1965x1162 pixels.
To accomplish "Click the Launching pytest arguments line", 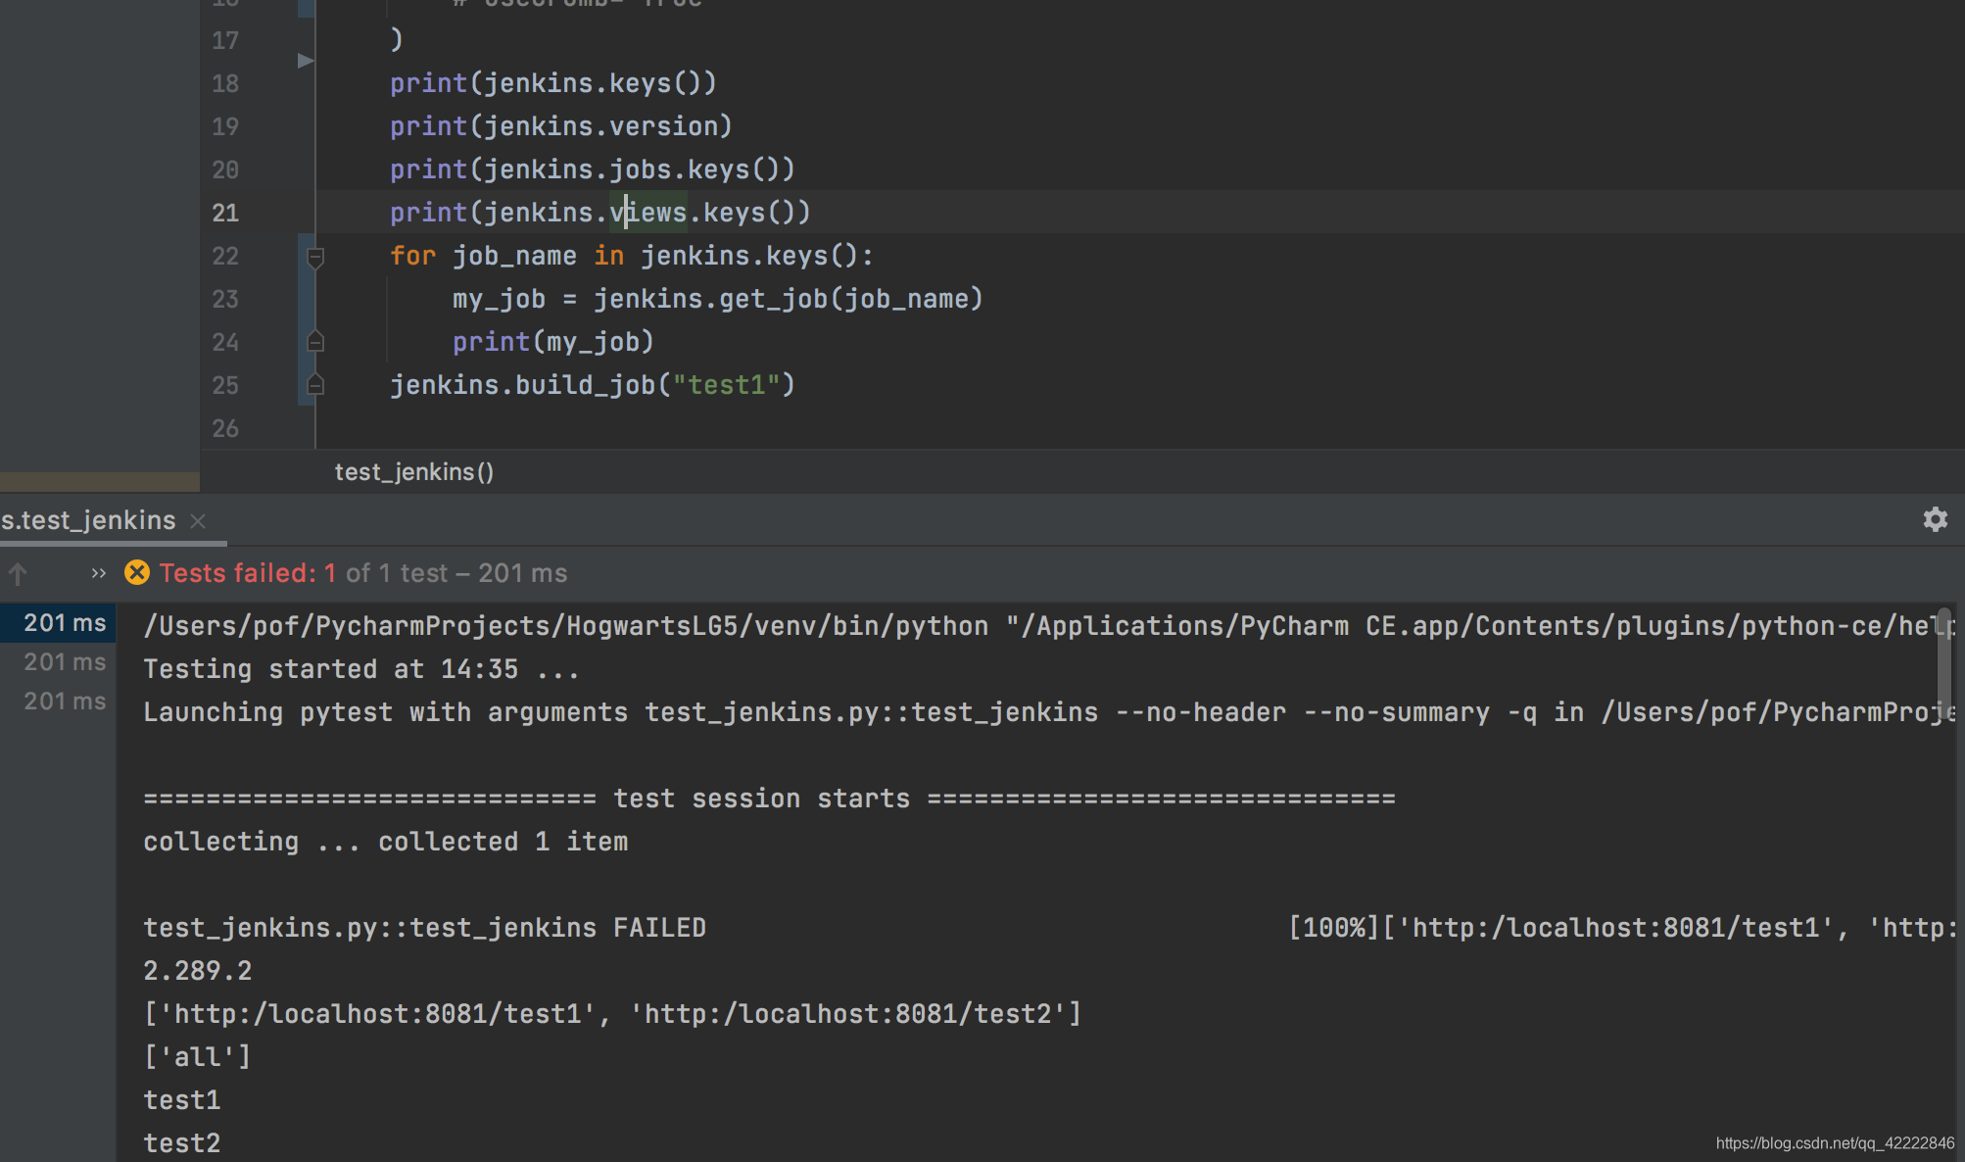I will tap(1048, 712).
